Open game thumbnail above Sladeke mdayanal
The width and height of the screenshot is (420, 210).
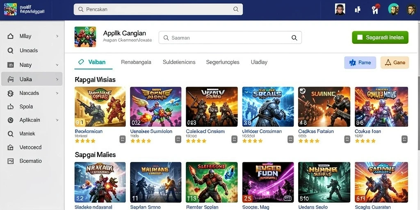(100, 182)
